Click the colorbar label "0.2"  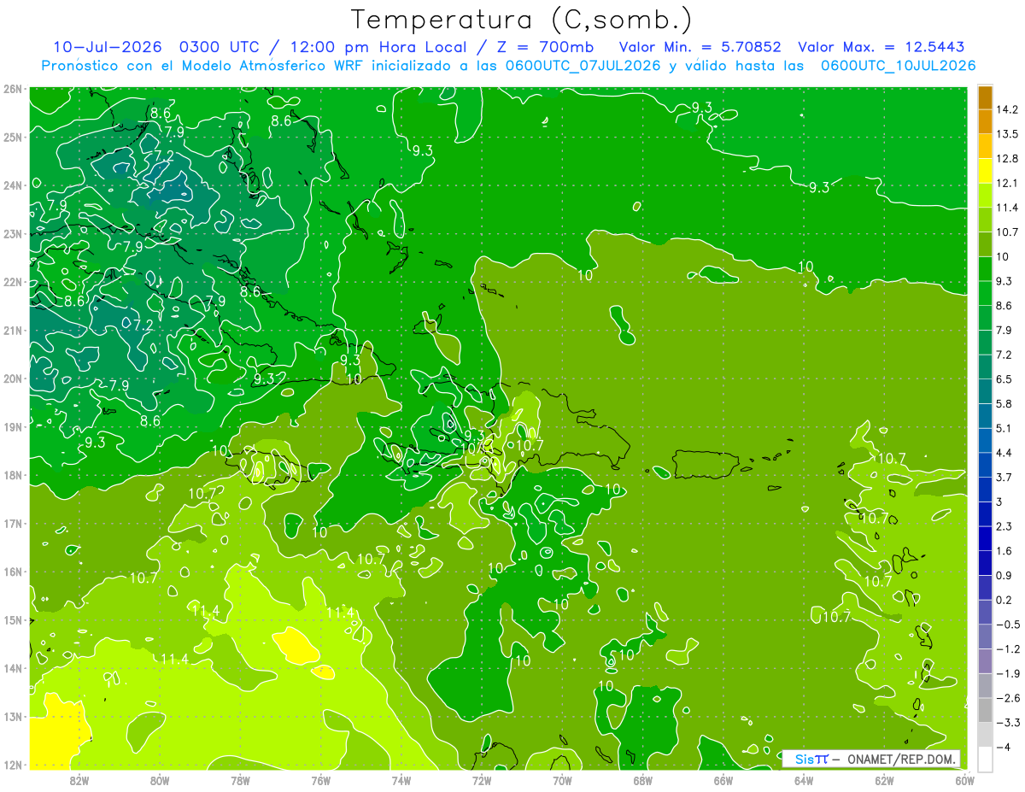[x=1004, y=600]
